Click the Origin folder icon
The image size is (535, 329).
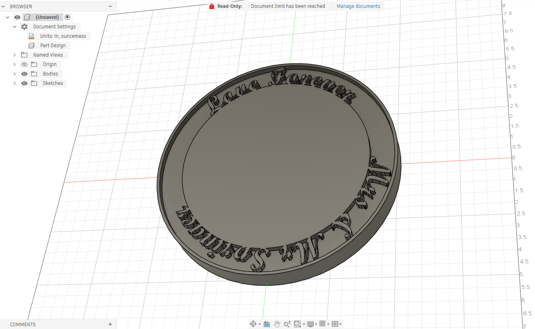(34, 64)
